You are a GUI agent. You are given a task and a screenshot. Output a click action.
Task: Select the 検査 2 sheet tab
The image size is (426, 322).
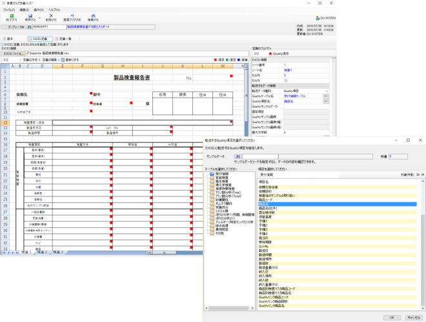[x=43, y=252]
